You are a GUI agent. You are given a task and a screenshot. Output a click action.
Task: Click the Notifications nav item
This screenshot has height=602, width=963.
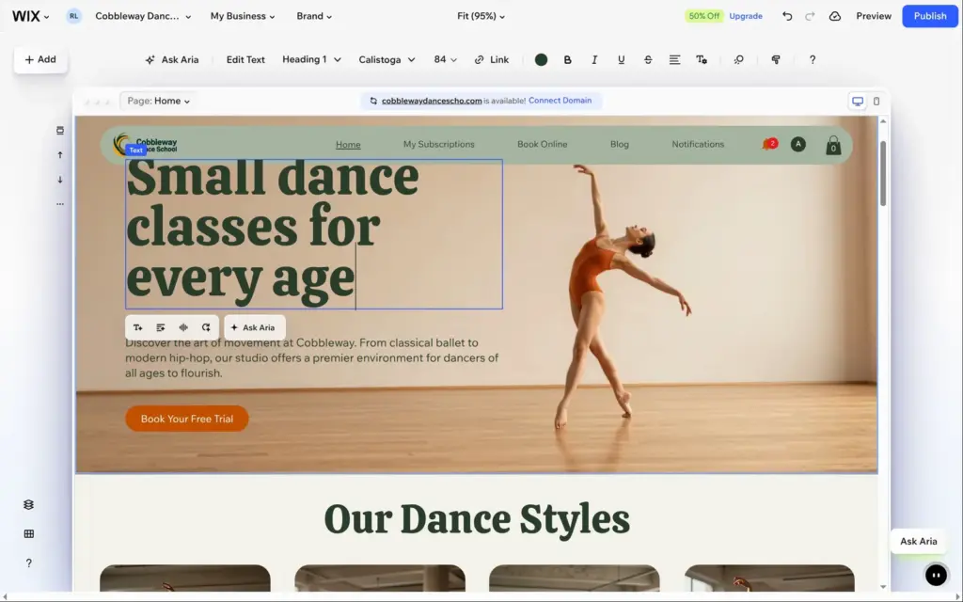click(x=698, y=144)
